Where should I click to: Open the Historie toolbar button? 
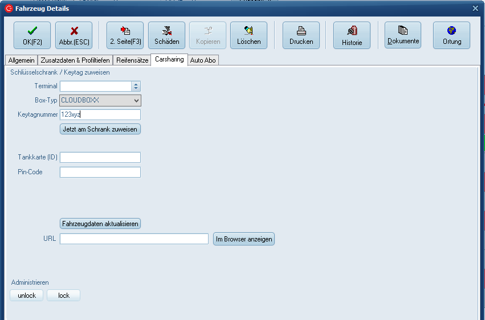(352, 35)
